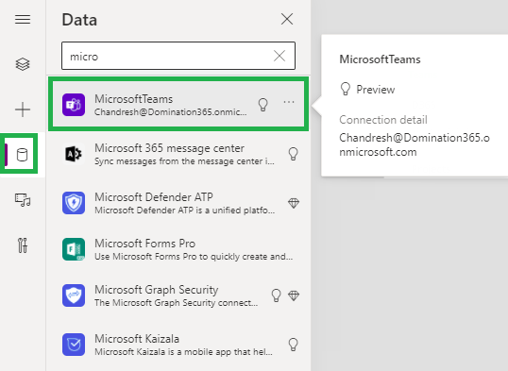Click "Microsoft Defender ATP is a unified" description

[184, 211]
